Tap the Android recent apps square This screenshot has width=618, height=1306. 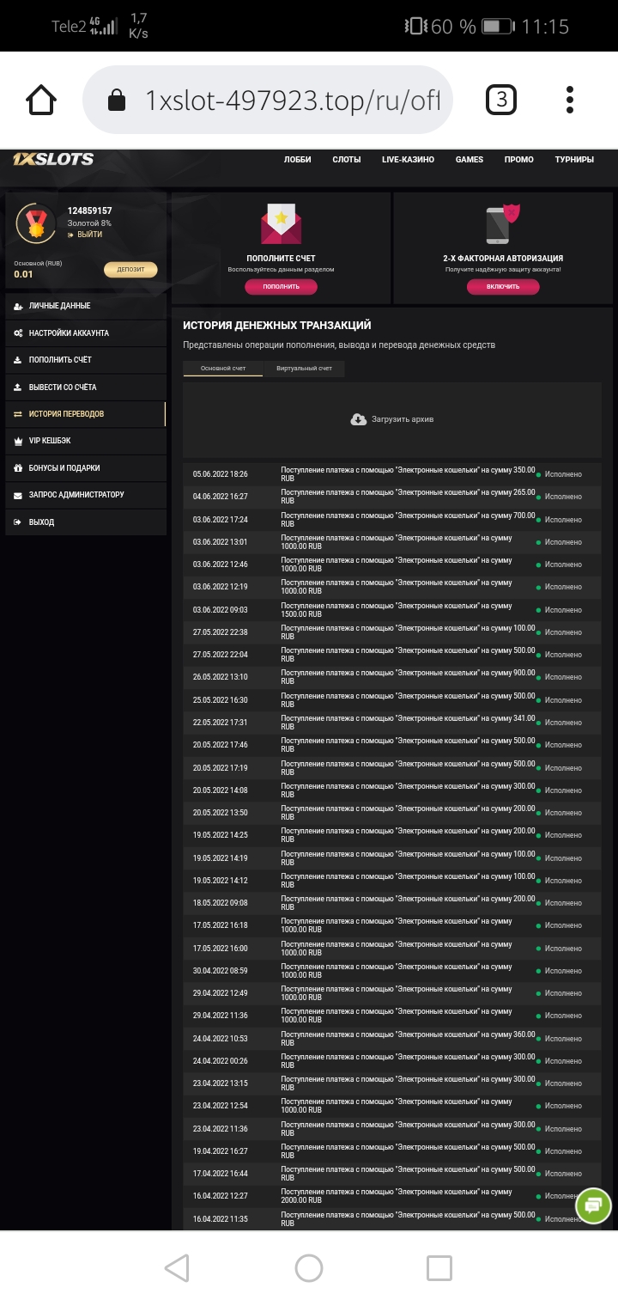click(439, 1268)
